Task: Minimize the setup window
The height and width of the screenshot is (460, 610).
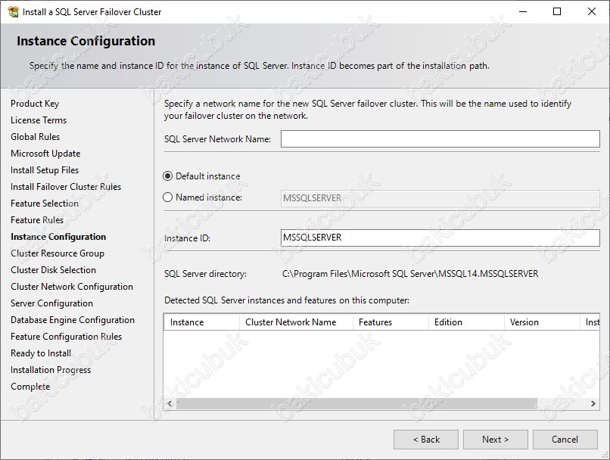Action: click(523, 11)
